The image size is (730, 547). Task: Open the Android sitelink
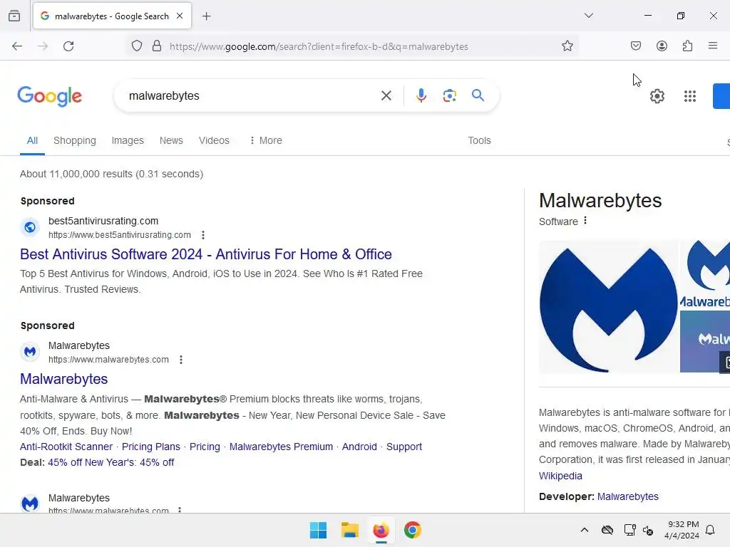(x=359, y=447)
